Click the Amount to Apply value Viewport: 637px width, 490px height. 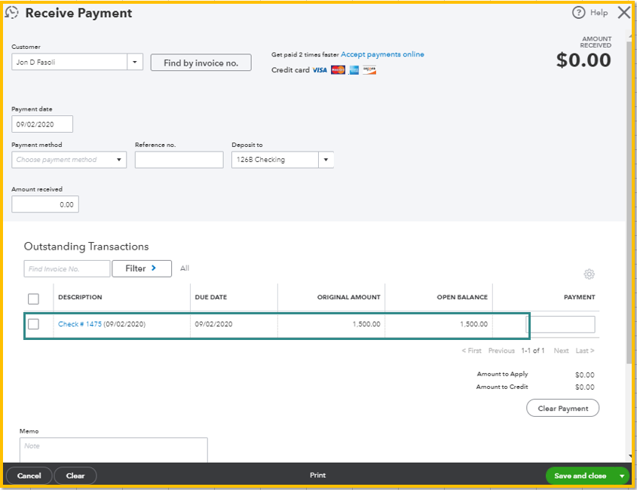(584, 375)
